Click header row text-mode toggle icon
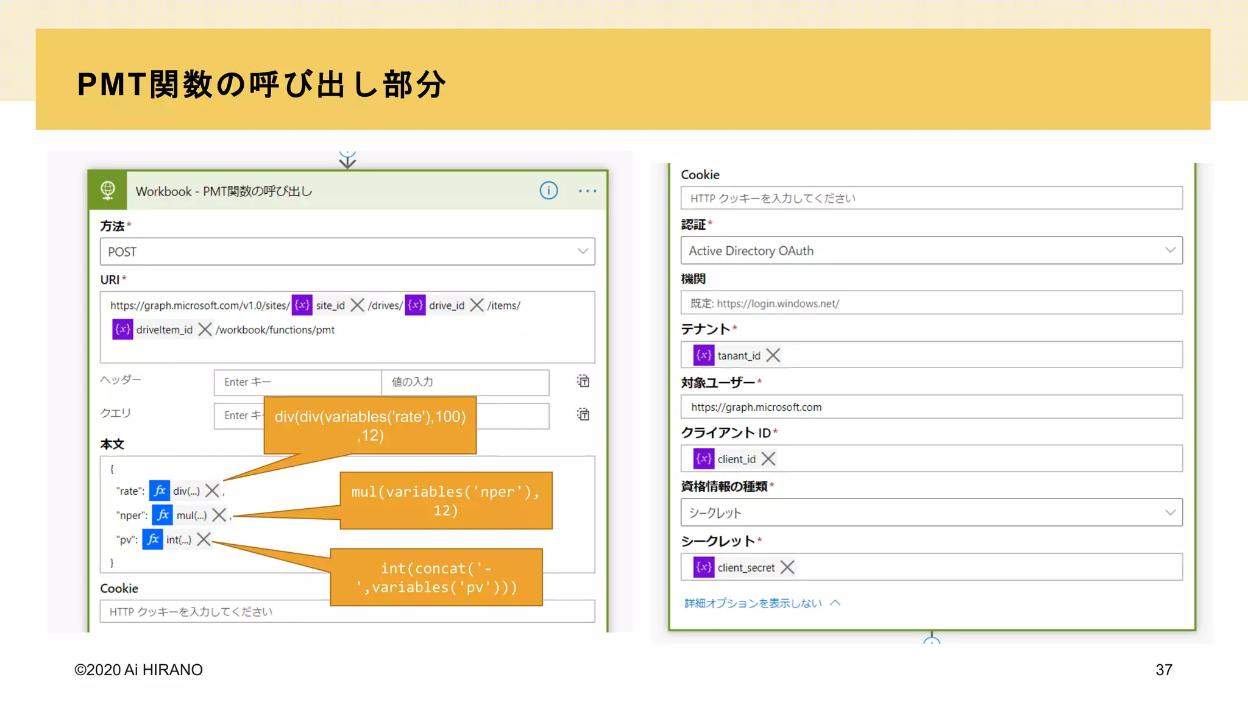The width and height of the screenshot is (1248, 702). click(583, 381)
